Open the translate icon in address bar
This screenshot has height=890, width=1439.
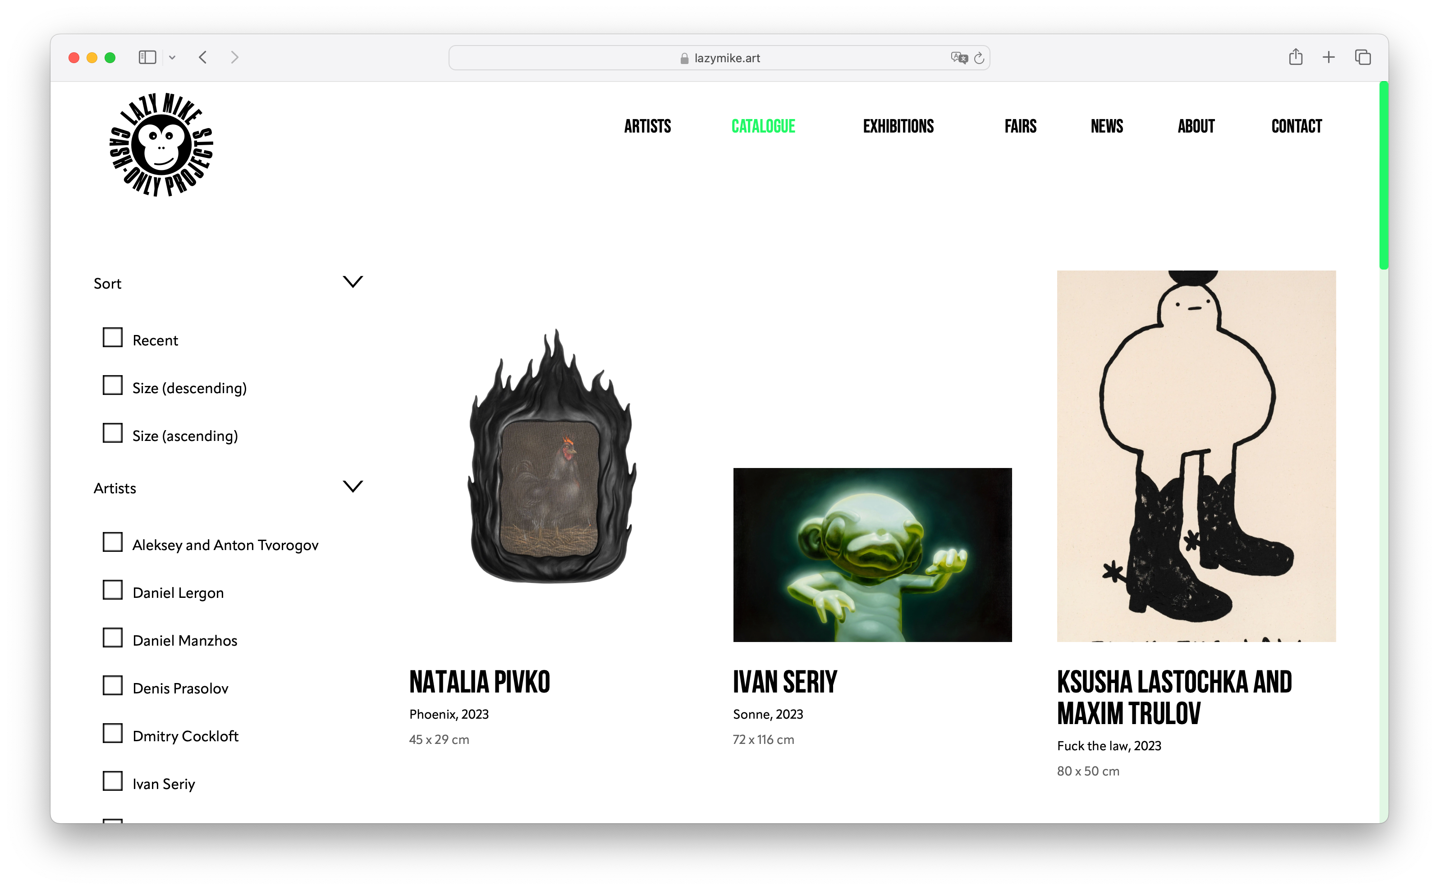pos(959,58)
